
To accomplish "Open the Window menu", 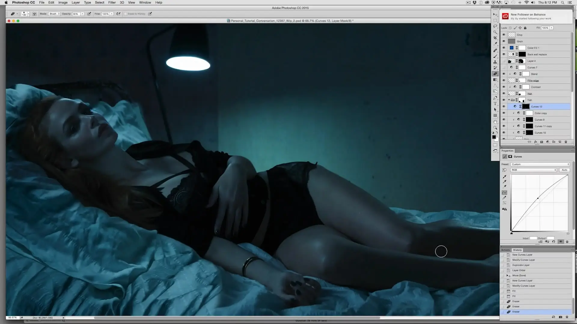I will pyautogui.click(x=145, y=2).
